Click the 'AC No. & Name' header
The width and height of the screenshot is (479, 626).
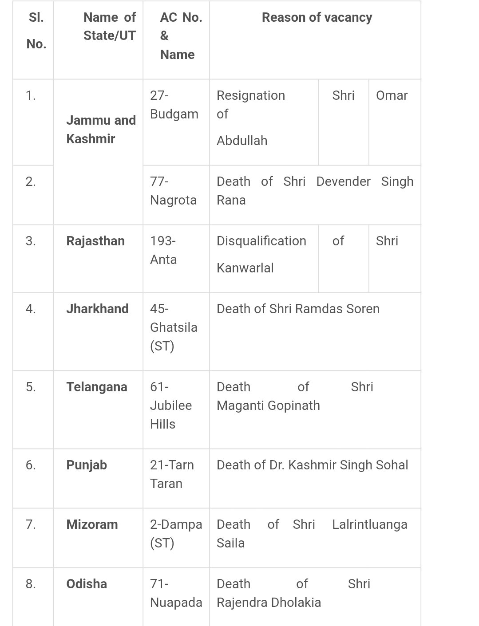pos(178,36)
